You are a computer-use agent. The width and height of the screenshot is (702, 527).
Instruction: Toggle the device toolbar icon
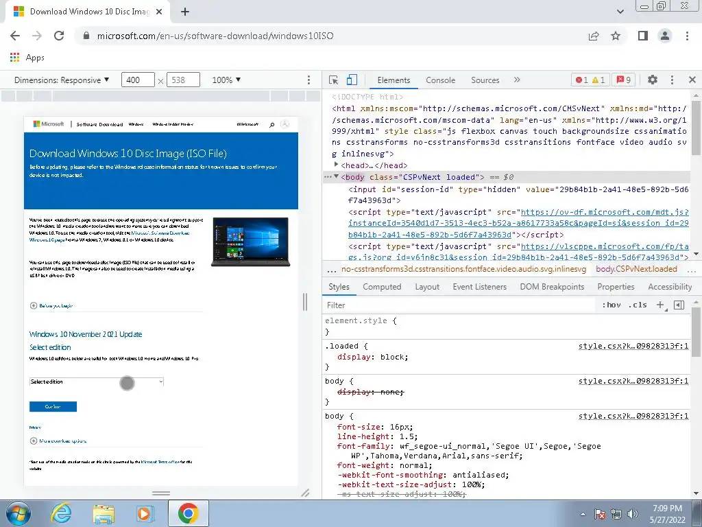click(x=352, y=80)
